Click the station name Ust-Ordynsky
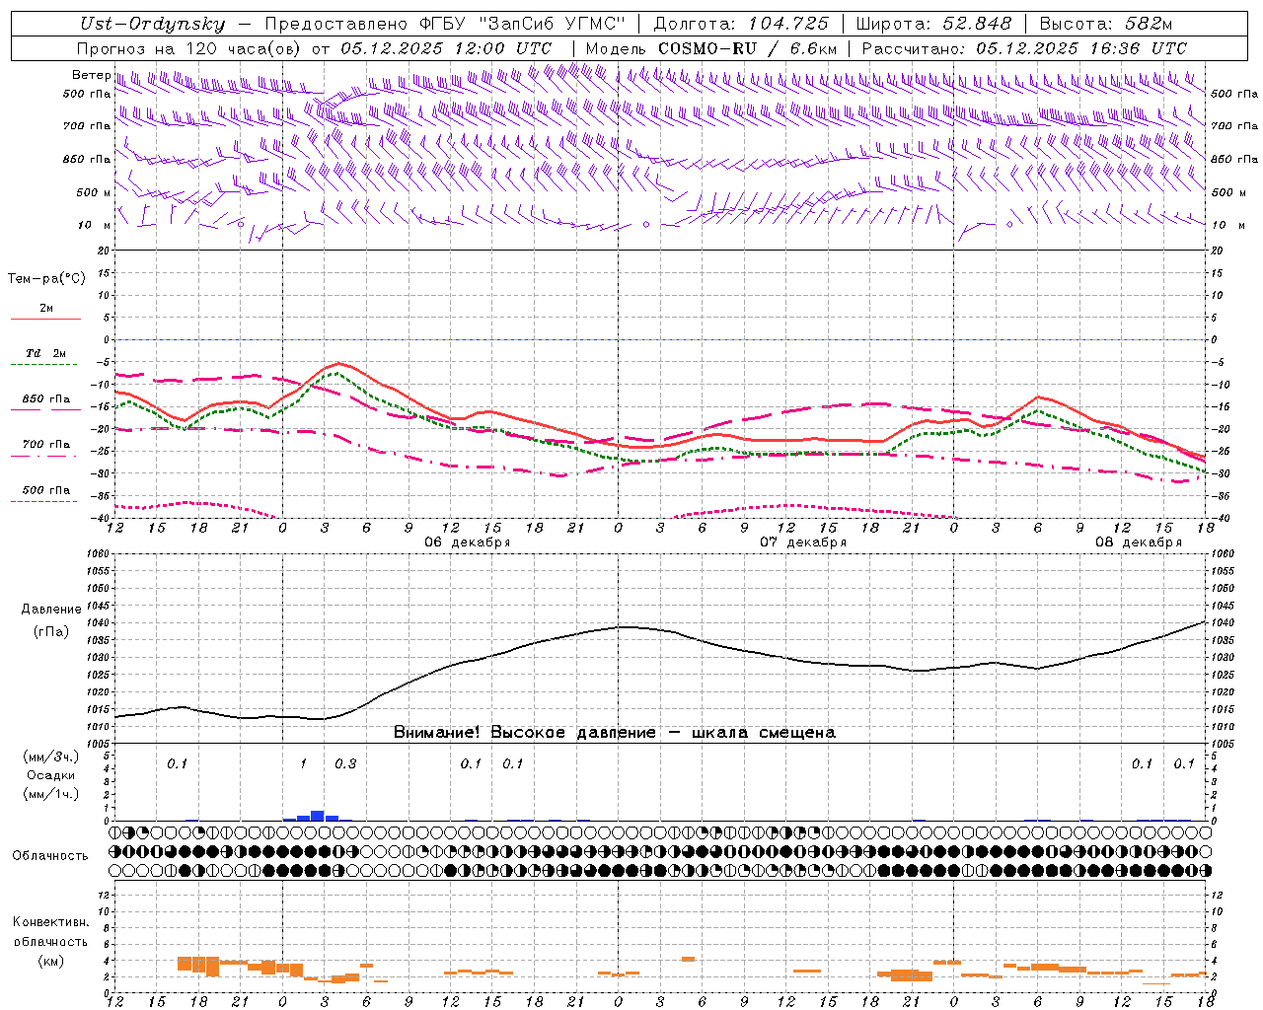The height and width of the screenshot is (1010, 1263). point(152,25)
